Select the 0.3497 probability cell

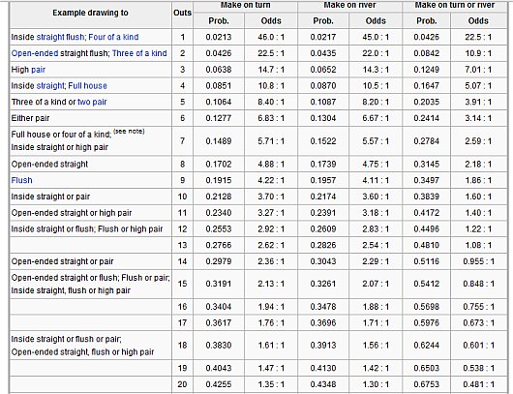click(x=426, y=180)
